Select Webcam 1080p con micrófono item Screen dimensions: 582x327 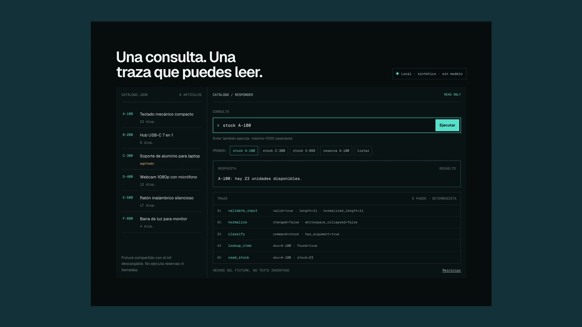[161, 180]
